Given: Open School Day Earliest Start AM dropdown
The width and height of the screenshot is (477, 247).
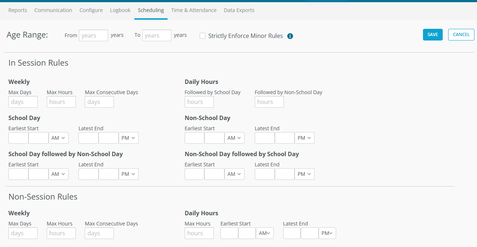Looking at the screenshot, I should [58, 138].
